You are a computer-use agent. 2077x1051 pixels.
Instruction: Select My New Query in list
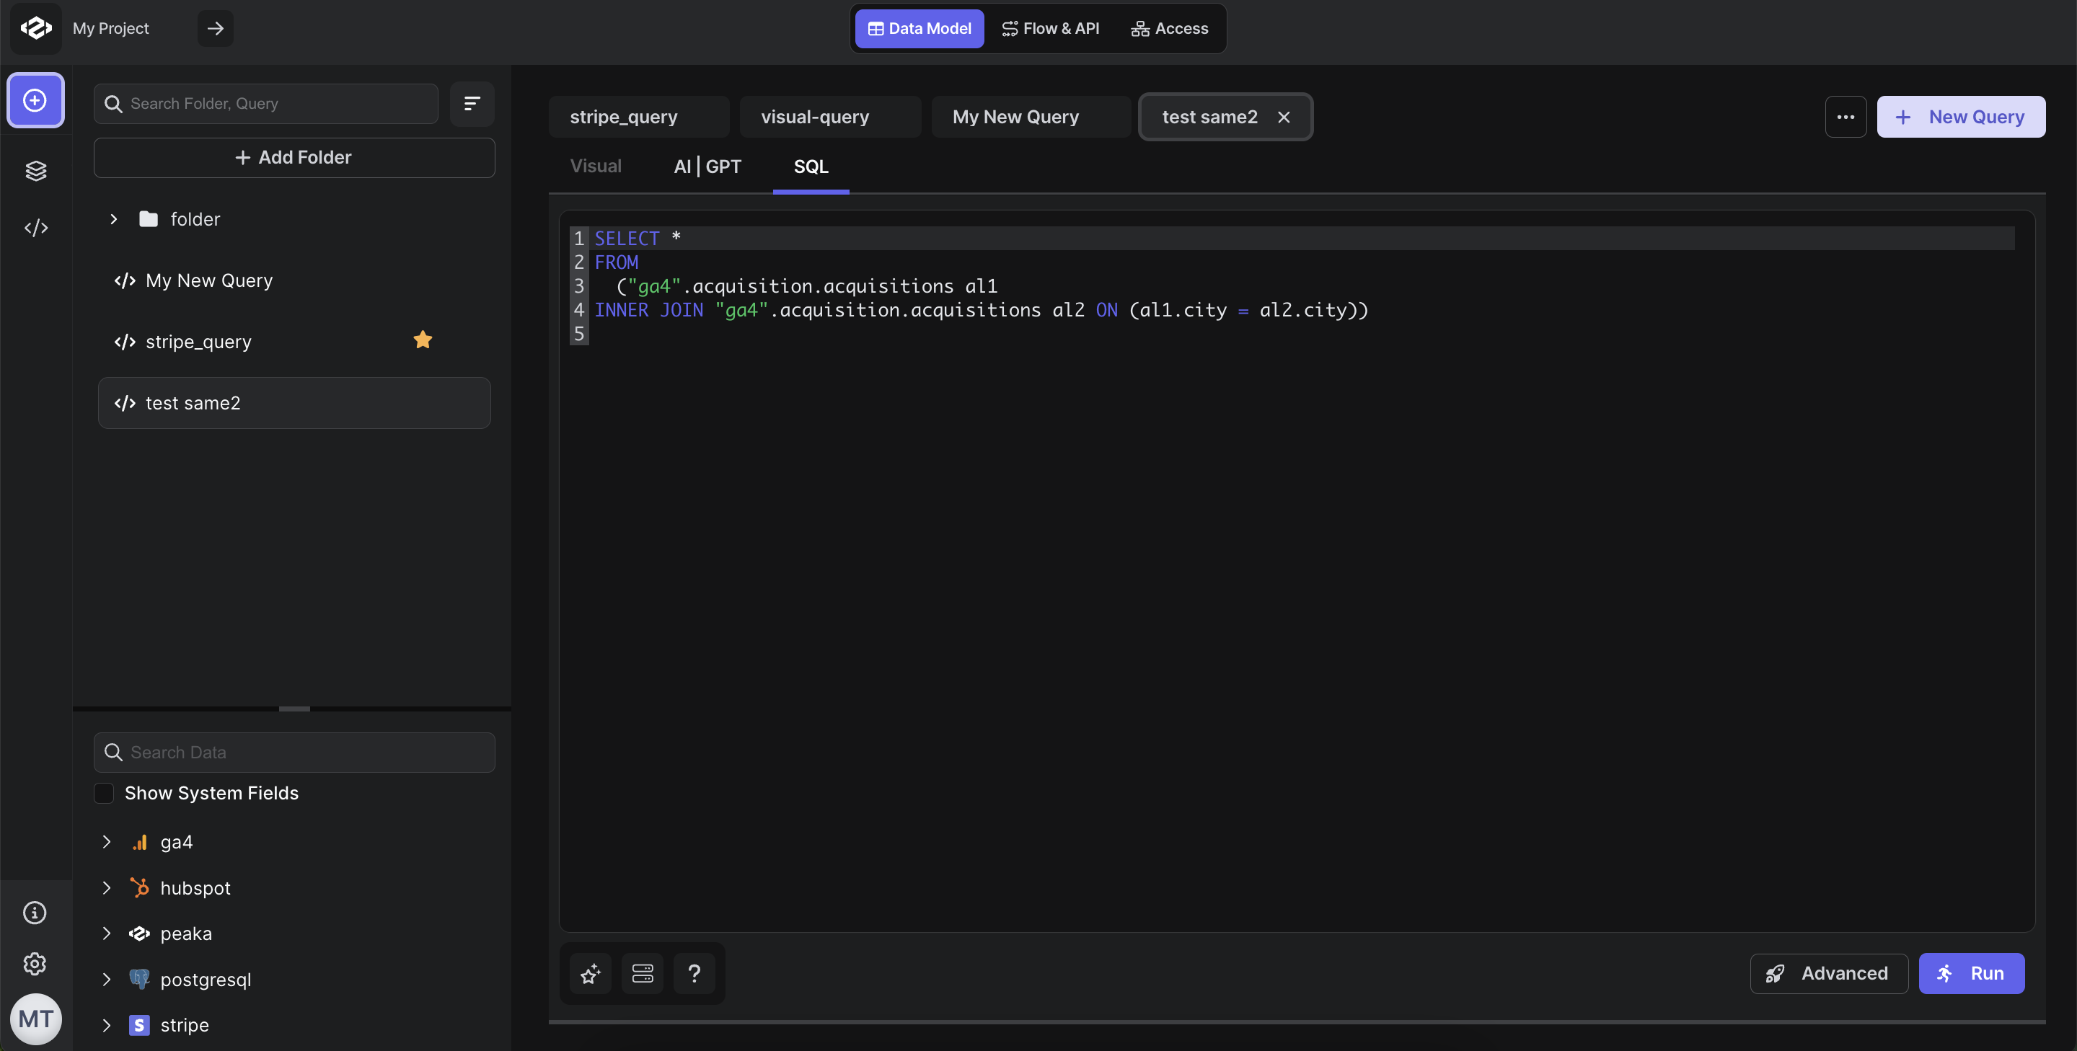coord(294,280)
